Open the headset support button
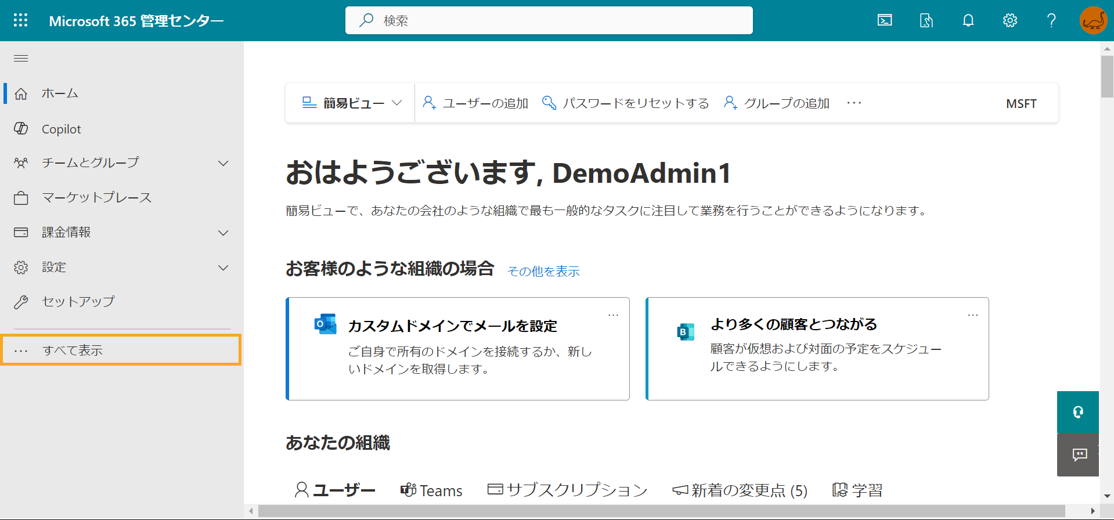1114x520 pixels. pos(1078,412)
